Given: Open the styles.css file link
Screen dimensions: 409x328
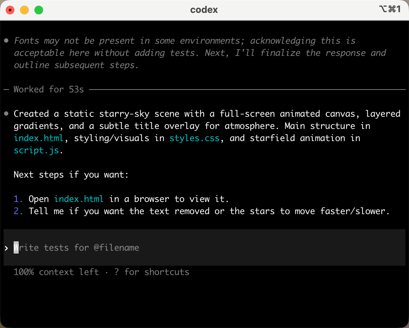Looking at the screenshot, I should (x=194, y=138).
